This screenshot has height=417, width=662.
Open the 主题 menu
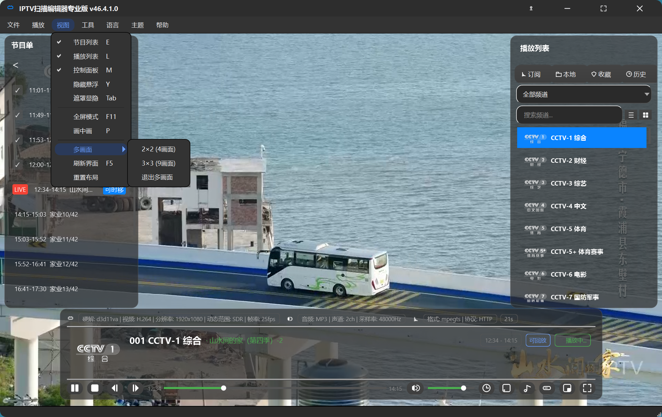pos(138,25)
